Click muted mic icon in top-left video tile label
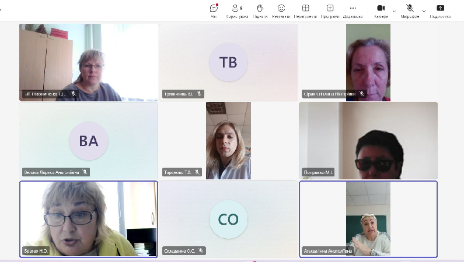Screen dimensions: 464x262 point(74,94)
